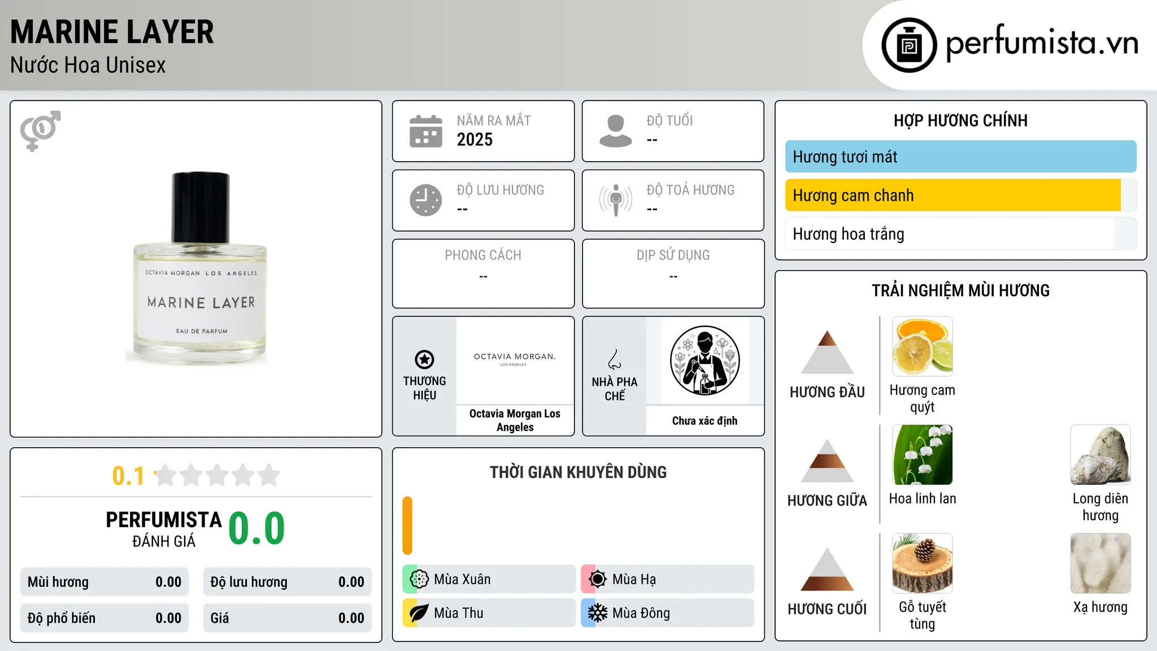Click the release year value 2025
Viewport: 1157px width, 651px height.
click(475, 140)
